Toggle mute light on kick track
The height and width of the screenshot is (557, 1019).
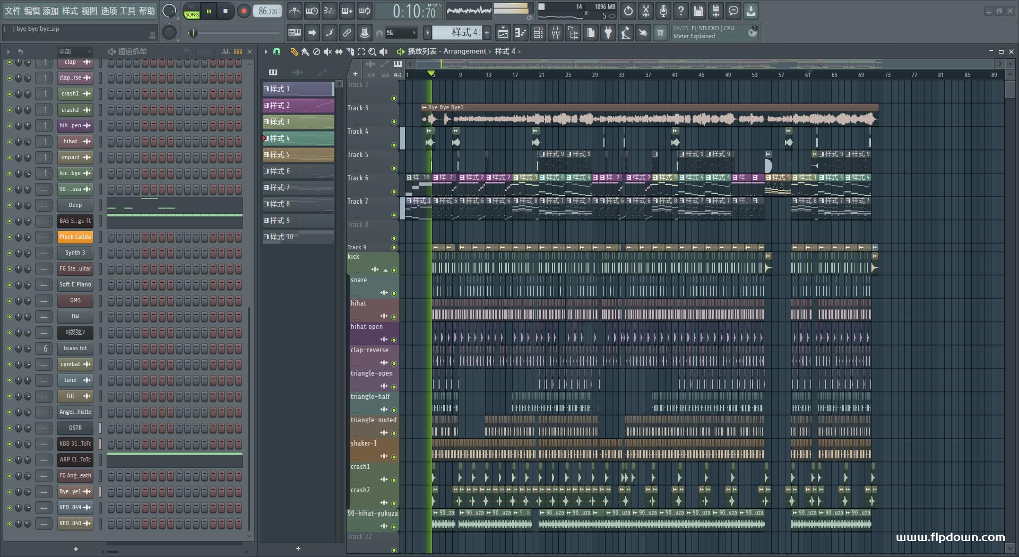coord(394,270)
